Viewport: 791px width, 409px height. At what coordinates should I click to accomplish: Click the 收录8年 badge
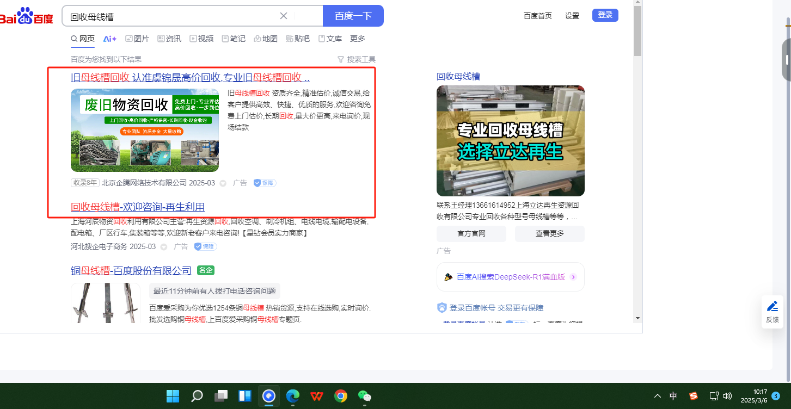[85, 183]
